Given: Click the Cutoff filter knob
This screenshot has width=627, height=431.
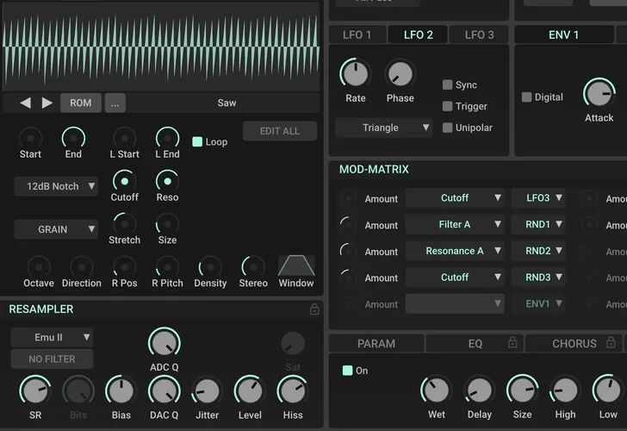Looking at the screenshot, I should tap(125, 181).
